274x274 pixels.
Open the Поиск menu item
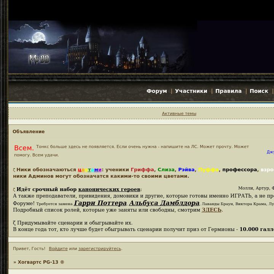tap(259, 91)
